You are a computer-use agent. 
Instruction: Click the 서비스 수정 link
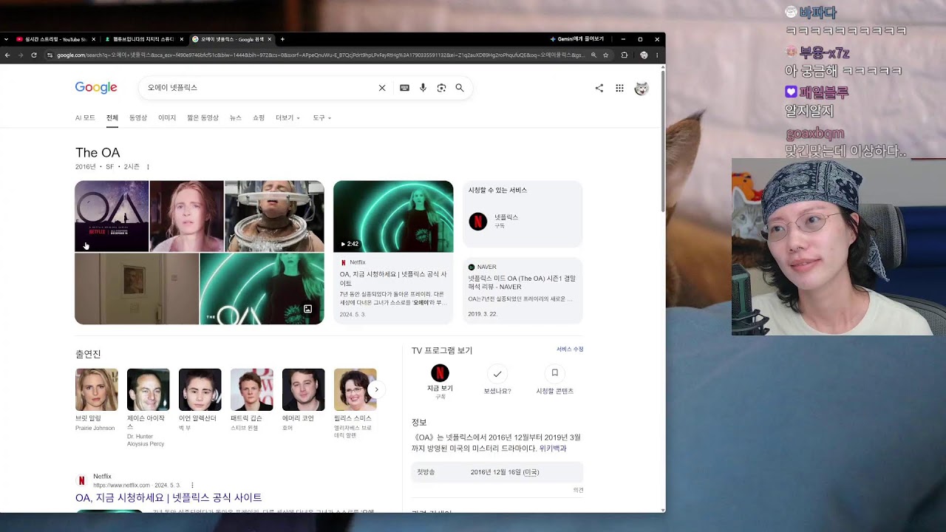click(570, 349)
